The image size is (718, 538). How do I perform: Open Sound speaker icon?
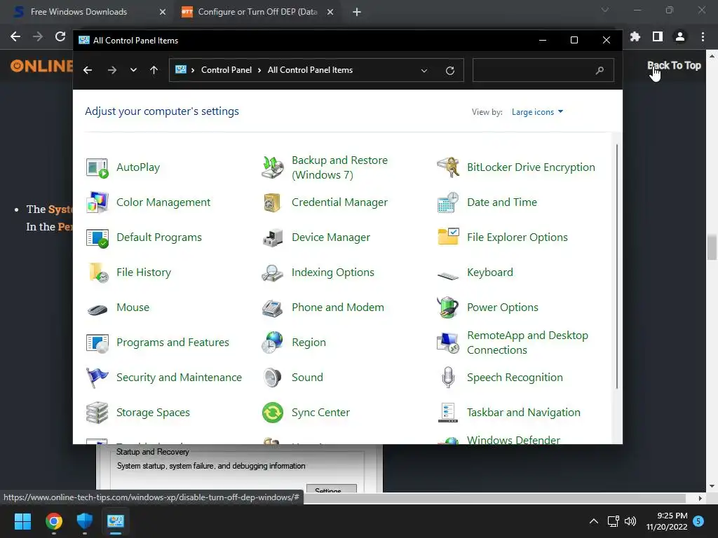coord(273,378)
